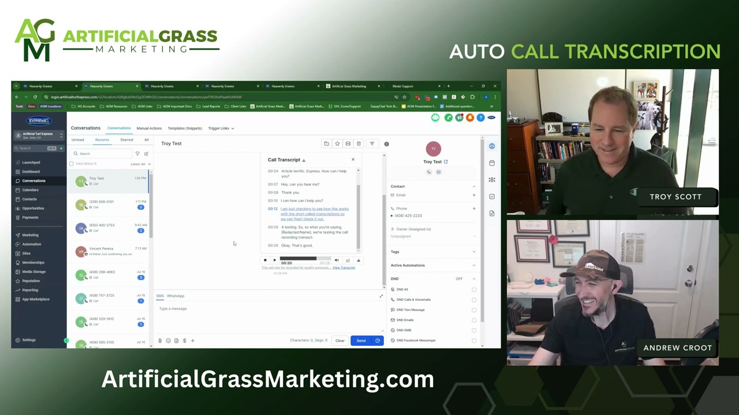739x415 pixels.
Task: Download the call recording audio
Action: 358,260
